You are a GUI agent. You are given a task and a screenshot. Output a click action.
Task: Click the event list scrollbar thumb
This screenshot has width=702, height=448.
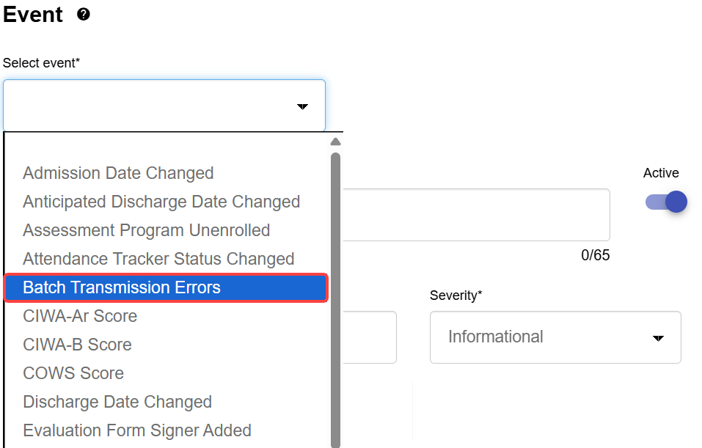click(335, 293)
